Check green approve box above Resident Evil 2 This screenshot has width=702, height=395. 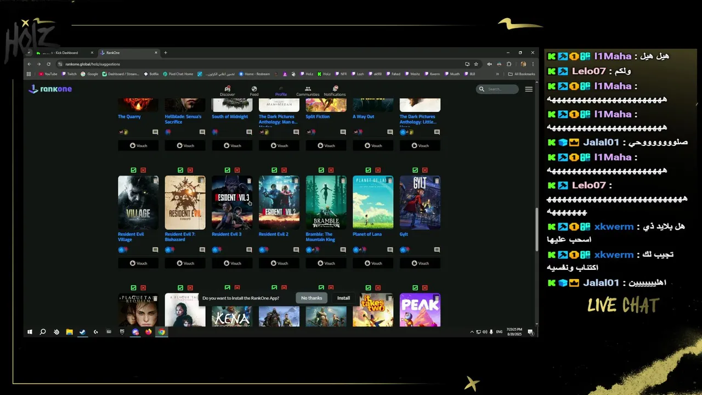coord(274,170)
